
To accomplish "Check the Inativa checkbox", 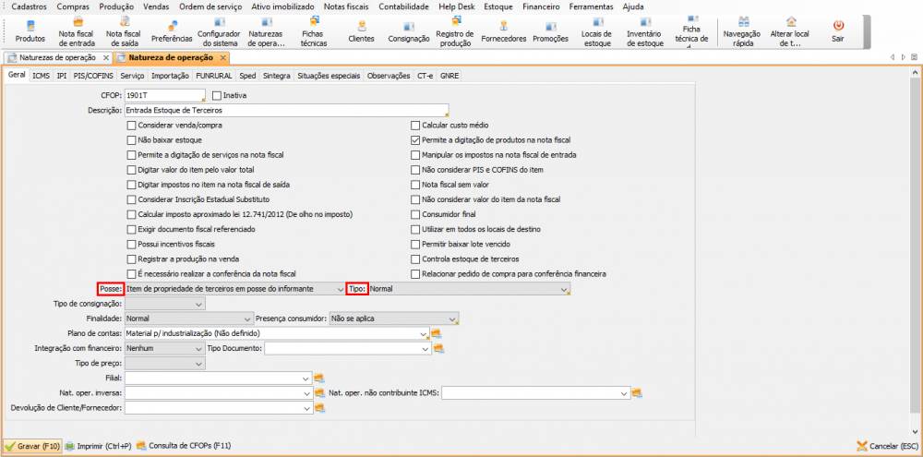I will [x=217, y=94].
